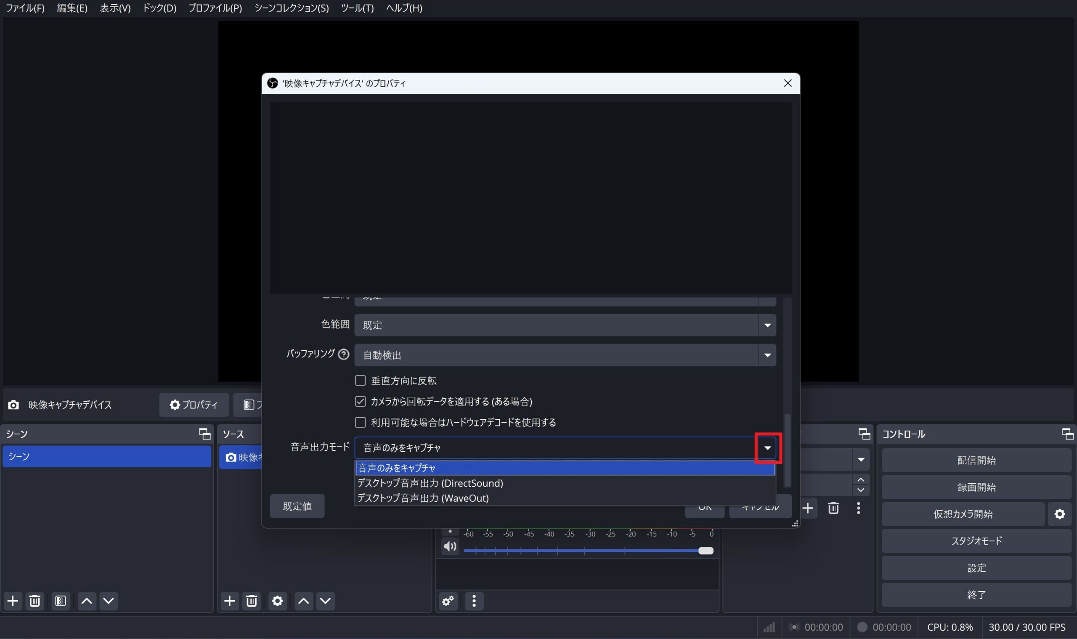Click 既定値 defaults button
1077x639 pixels.
297,506
